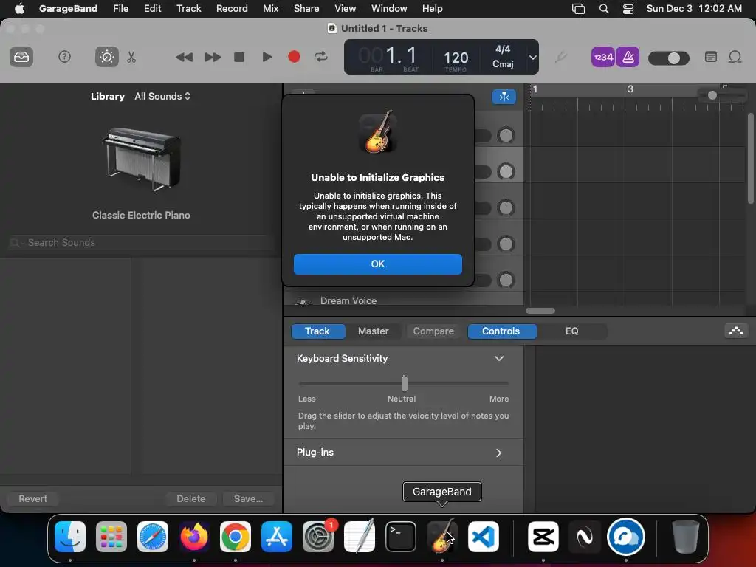Viewport: 756px width, 567px height.
Task: Toggle the Catch Playhead button
Action: [x=504, y=97]
